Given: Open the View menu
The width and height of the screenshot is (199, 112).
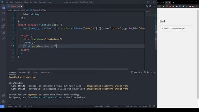Looking at the screenshot, I should point(26,2).
